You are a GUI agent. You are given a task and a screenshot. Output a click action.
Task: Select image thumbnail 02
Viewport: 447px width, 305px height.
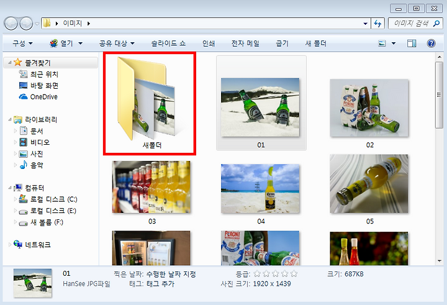click(369, 108)
